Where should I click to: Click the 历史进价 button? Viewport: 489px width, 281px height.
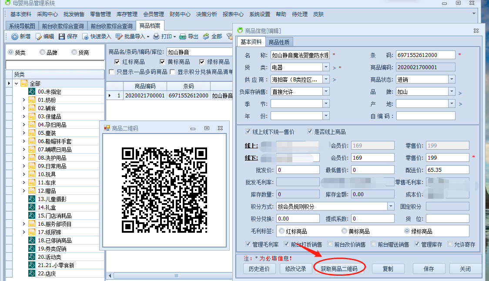coord(259,268)
